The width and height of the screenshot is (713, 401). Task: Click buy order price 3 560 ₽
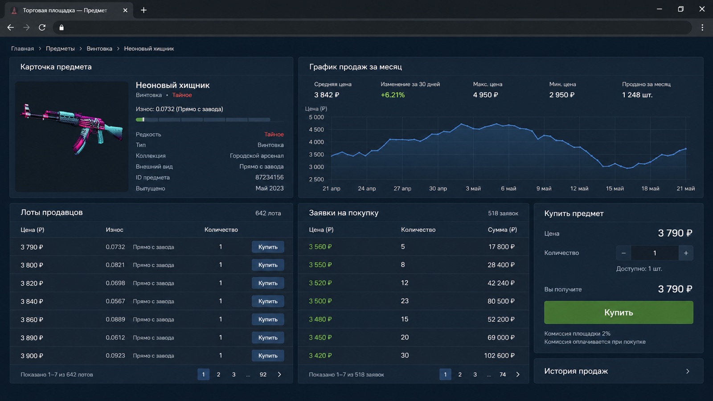click(320, 247)
